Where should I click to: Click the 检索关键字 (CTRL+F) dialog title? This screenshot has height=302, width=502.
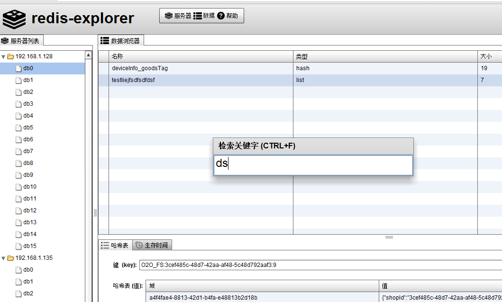(257, 146)
